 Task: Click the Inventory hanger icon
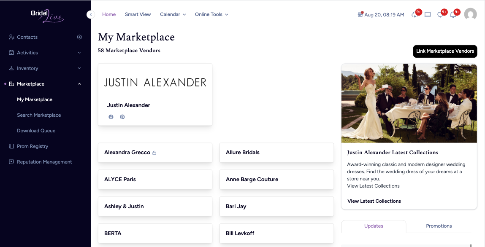coord(11,68)
